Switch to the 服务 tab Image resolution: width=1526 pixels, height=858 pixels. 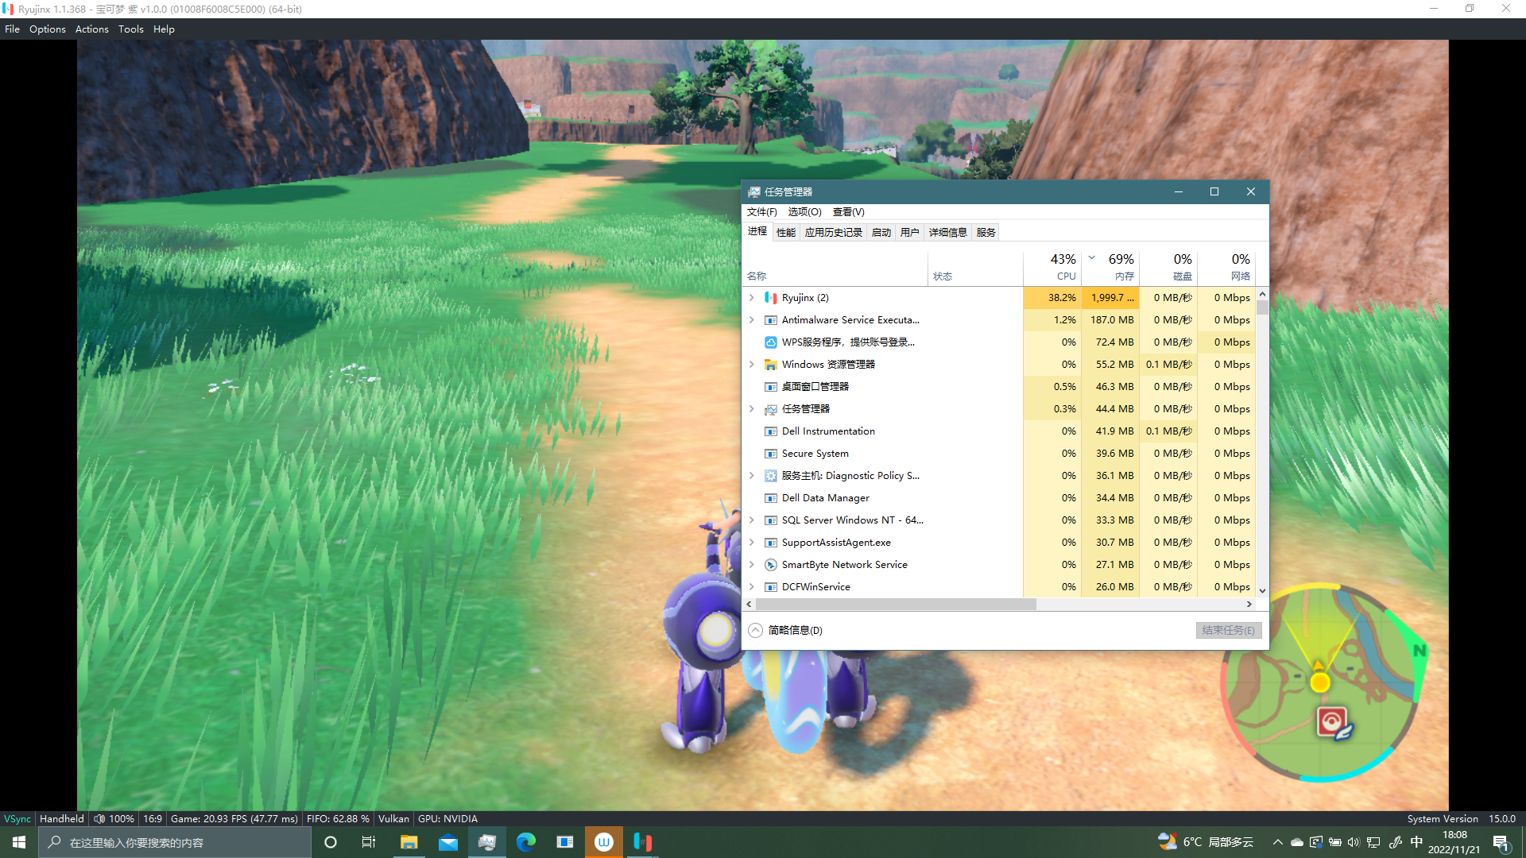point(986,233)
